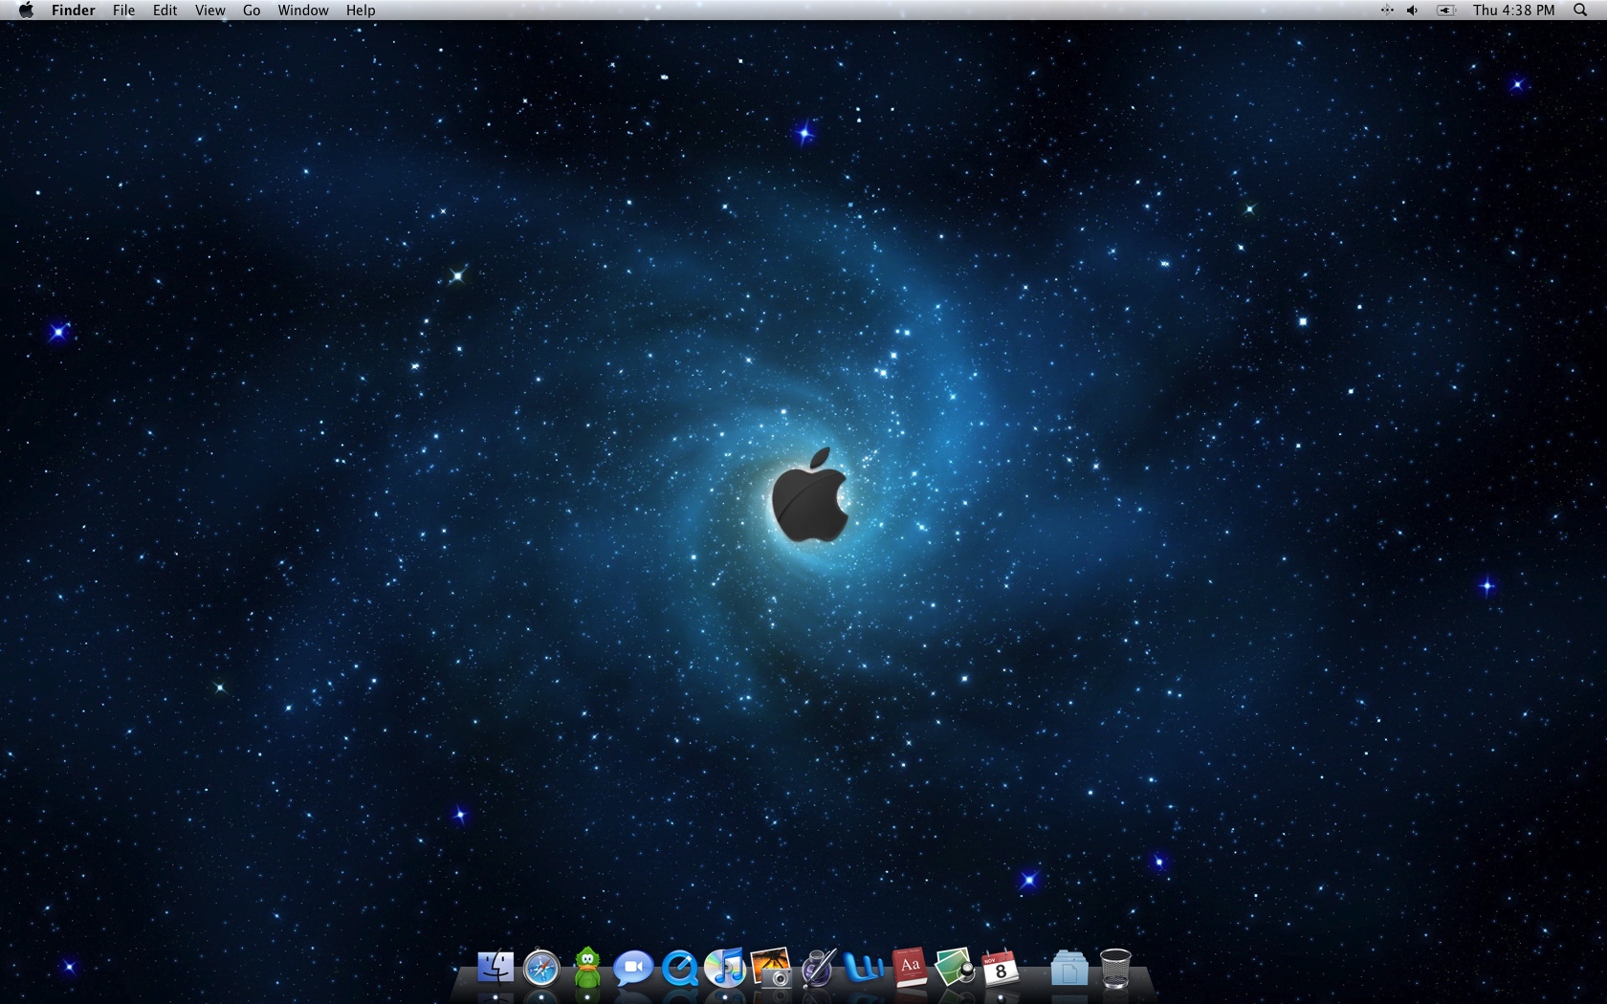Open the Help menu
Image resolution: width=1607 pixels, height=1004 pixels.
click(361, 11)
